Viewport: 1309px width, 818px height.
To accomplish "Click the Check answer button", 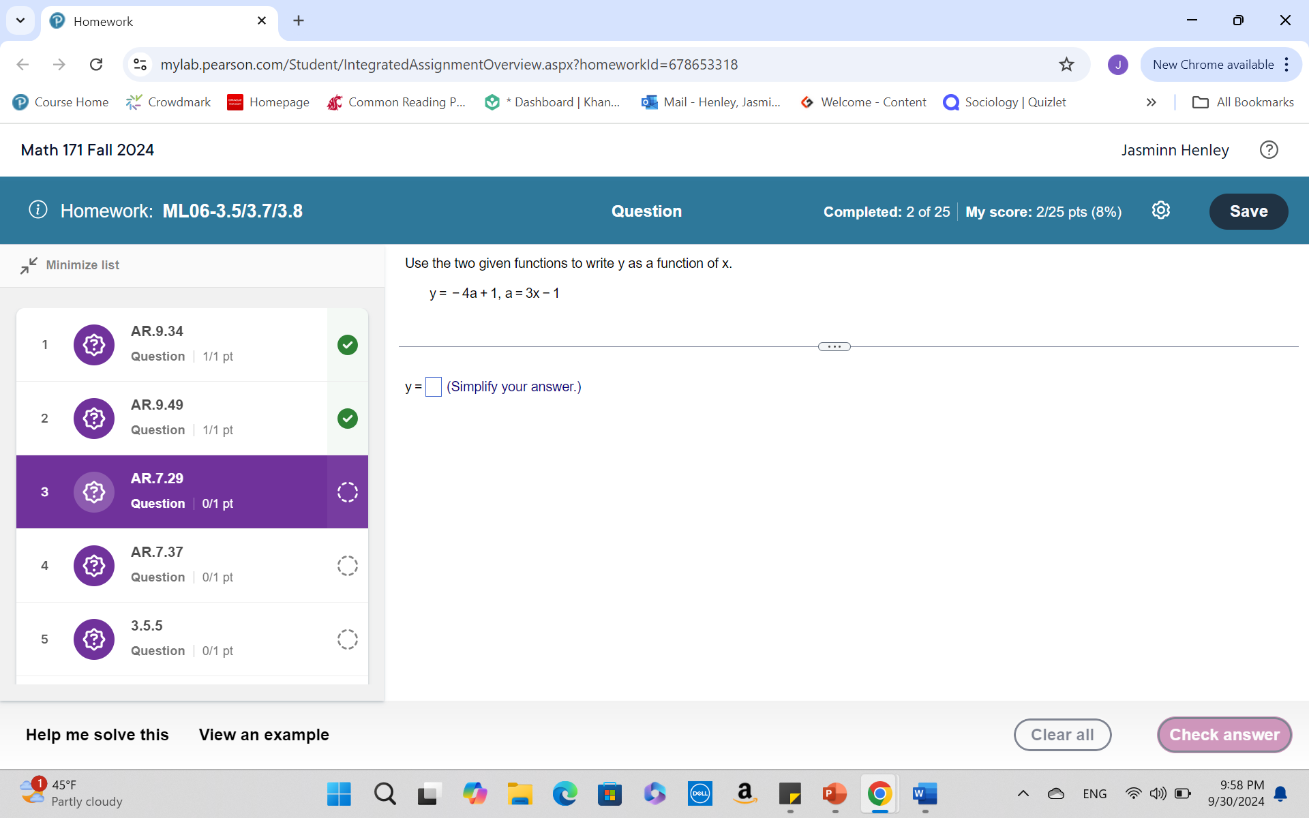I will pos(1224,735).
